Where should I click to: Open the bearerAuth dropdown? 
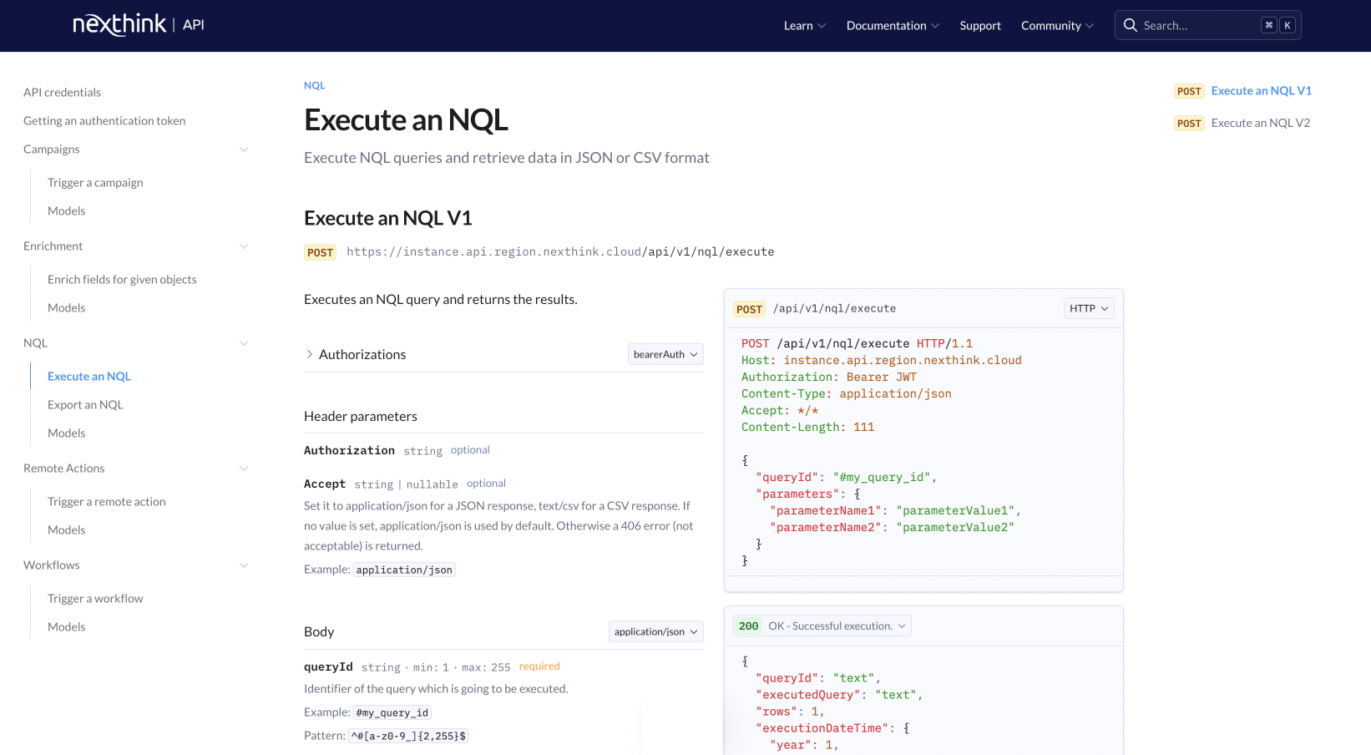click(665, 354)
